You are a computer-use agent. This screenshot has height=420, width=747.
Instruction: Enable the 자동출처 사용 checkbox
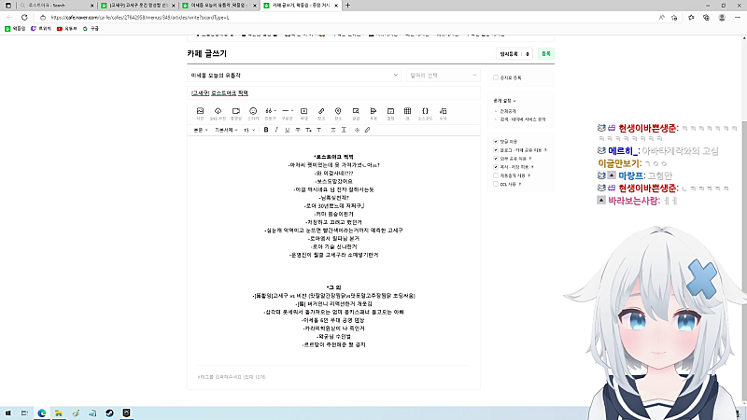point(496,175)
